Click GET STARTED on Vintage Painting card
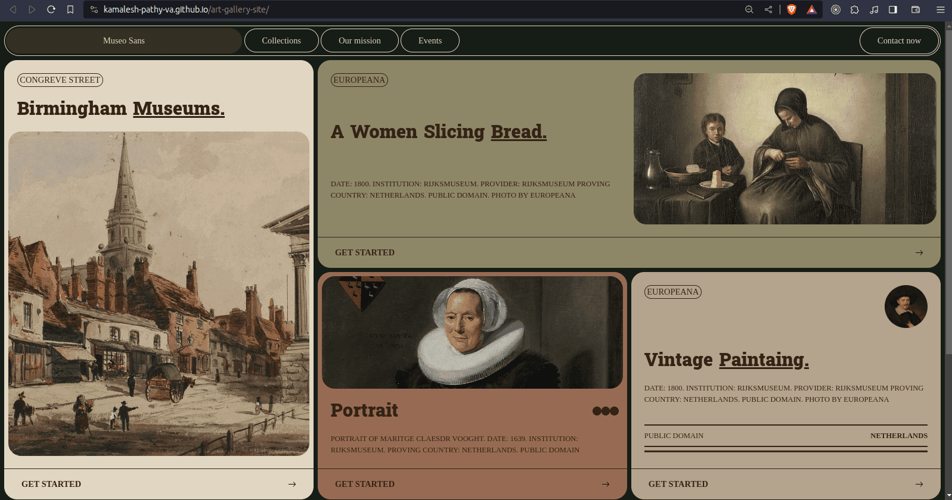 tap(678, 484)
